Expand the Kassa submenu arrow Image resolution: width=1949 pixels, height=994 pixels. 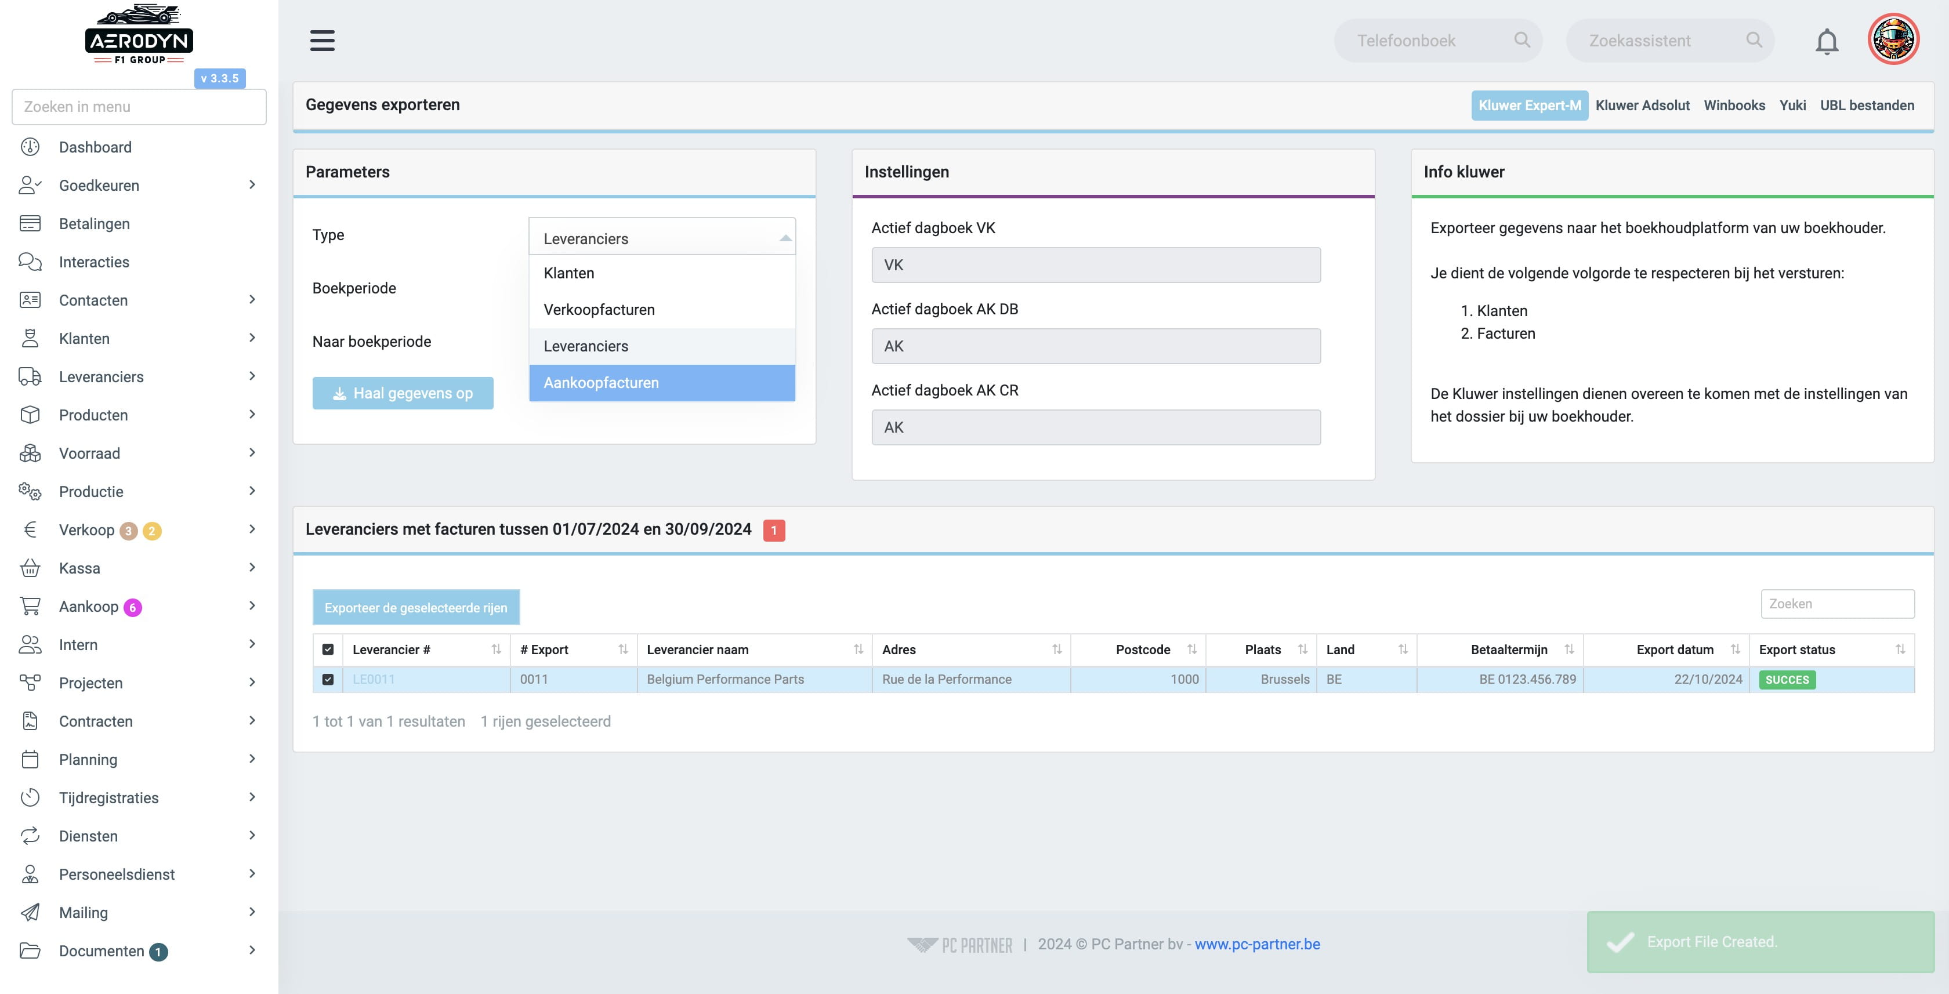pos(252,567)
